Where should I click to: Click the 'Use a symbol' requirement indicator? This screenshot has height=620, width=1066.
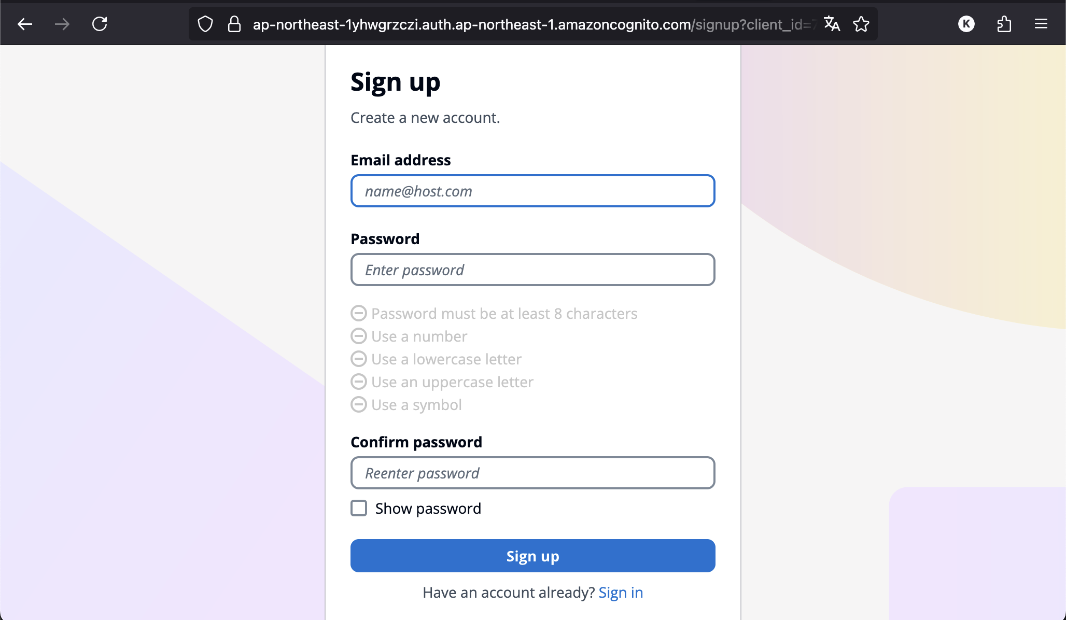click(359, 404)
